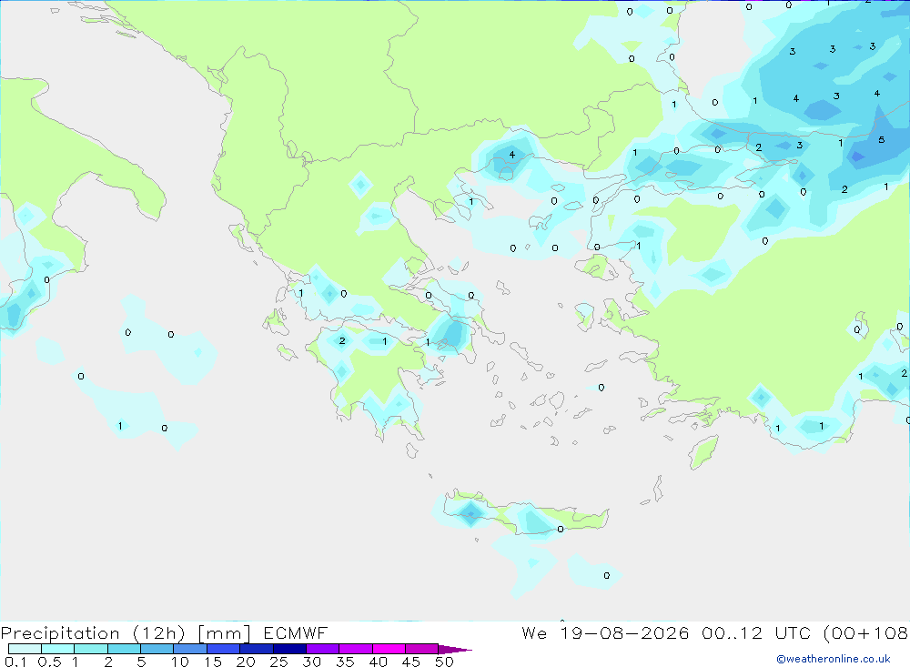Choose the 15–20 mm legend swatch

223,649
